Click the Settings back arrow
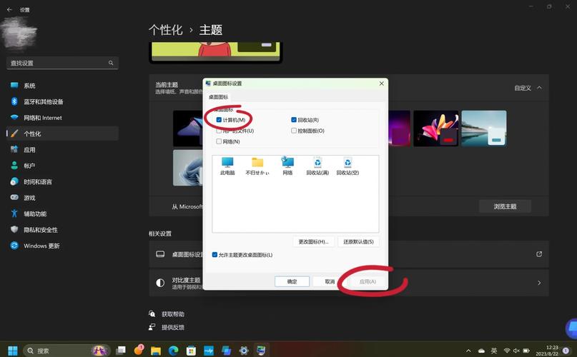Screen dimensions: 577x357 9,9
